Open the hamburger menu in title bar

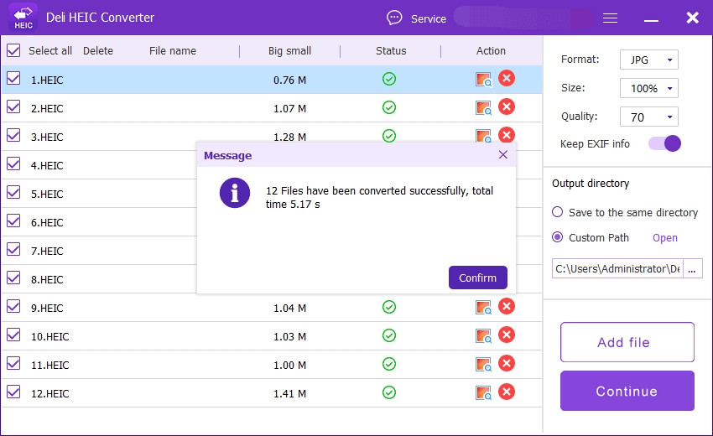pos(611,18)
